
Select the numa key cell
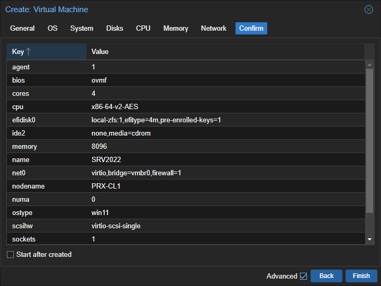[46, 200]
